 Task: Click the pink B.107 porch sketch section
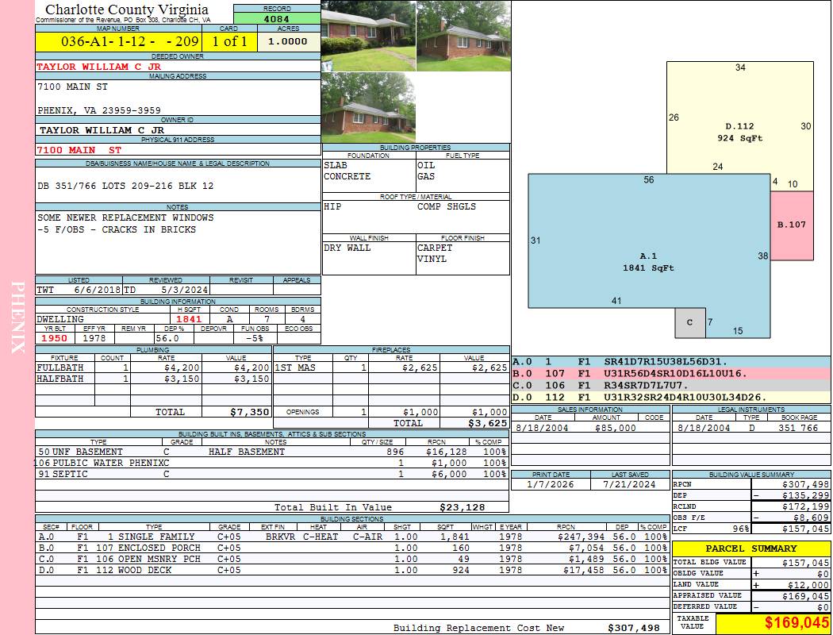pyautogui.click(x=791, y=225)
